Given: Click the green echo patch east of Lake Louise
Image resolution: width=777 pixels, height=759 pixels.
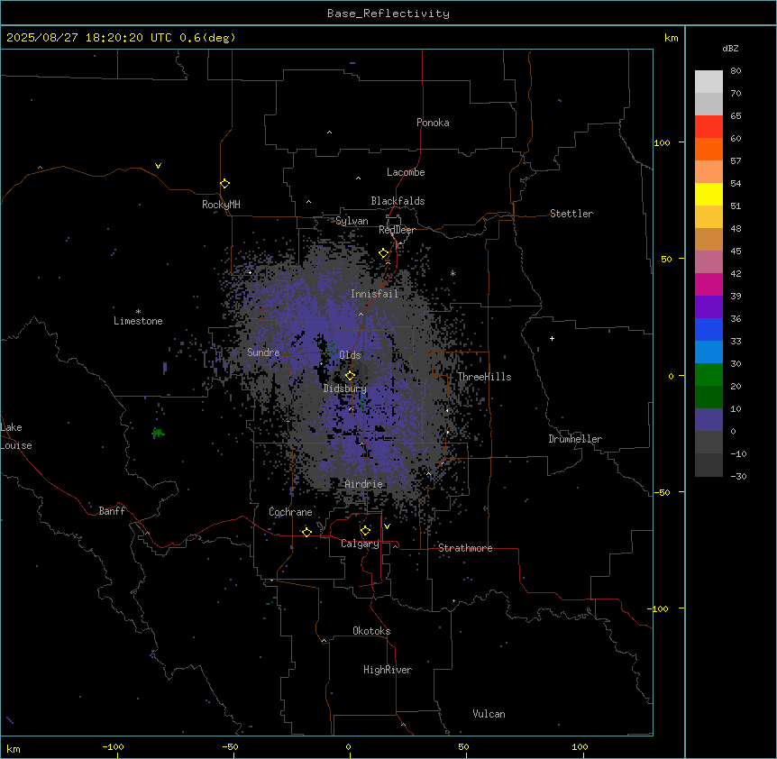Looking at the screenshot, I should pos(158,433).
